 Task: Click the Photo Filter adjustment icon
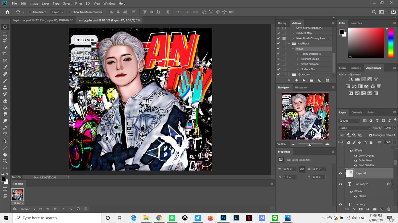pyautogui.click(x=366, y=86)
